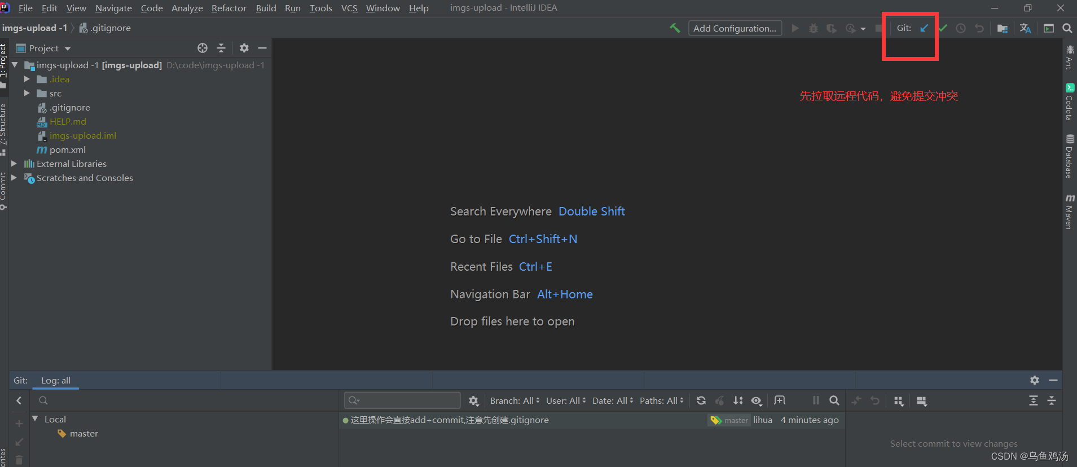Click Add Configuration... button

[735, 28]
